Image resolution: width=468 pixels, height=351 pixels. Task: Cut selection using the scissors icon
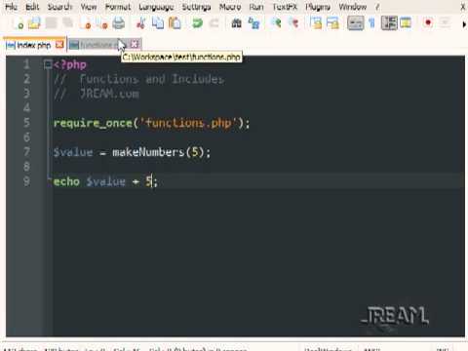coord(140,23)
